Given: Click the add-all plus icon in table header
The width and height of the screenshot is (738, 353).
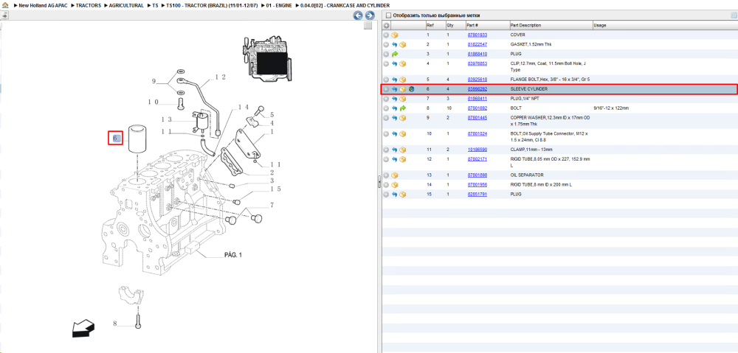Looking at the screenshot, I should click(386, 25).
